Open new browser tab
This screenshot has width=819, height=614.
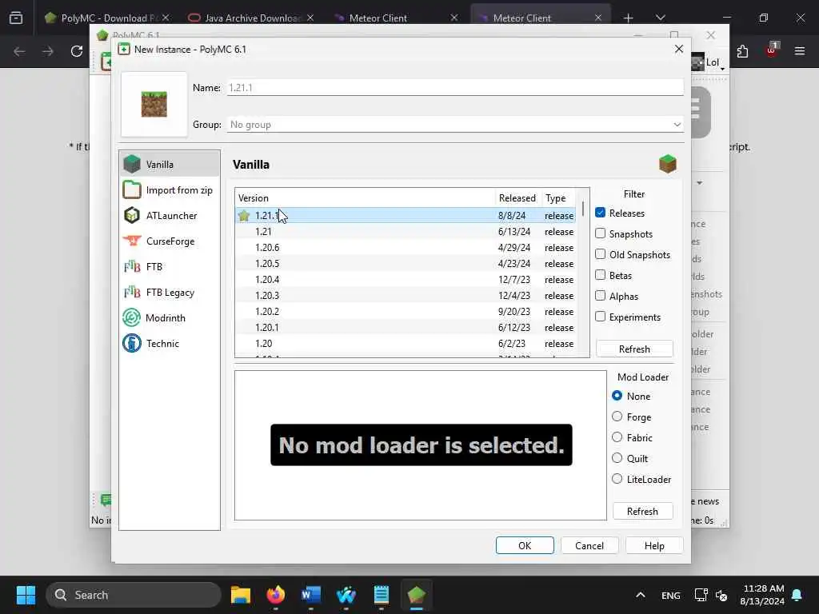pyautogui.click(x=628, y=18)
